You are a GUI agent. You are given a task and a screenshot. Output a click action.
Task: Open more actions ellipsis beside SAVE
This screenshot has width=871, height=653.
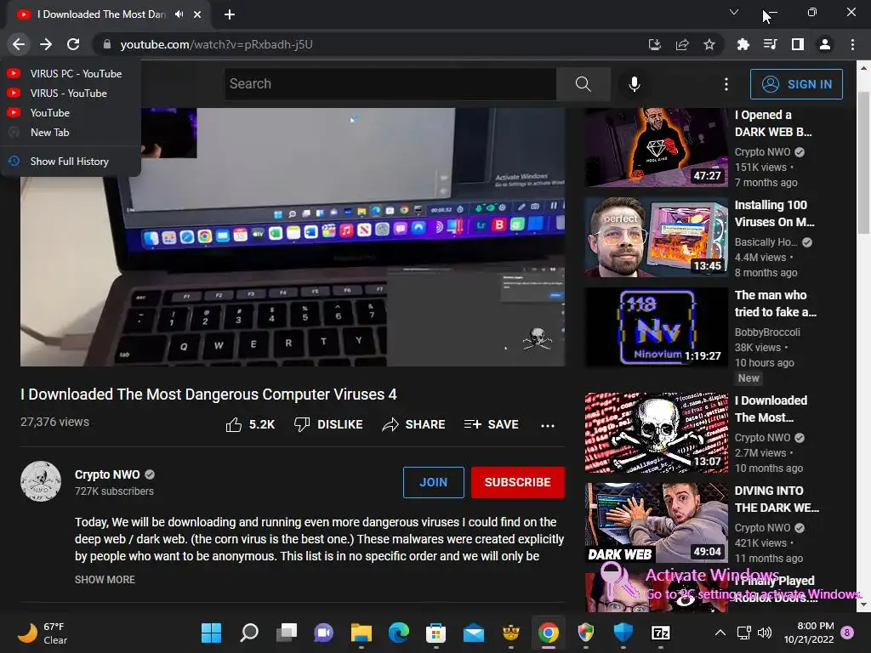pos(548,425)
